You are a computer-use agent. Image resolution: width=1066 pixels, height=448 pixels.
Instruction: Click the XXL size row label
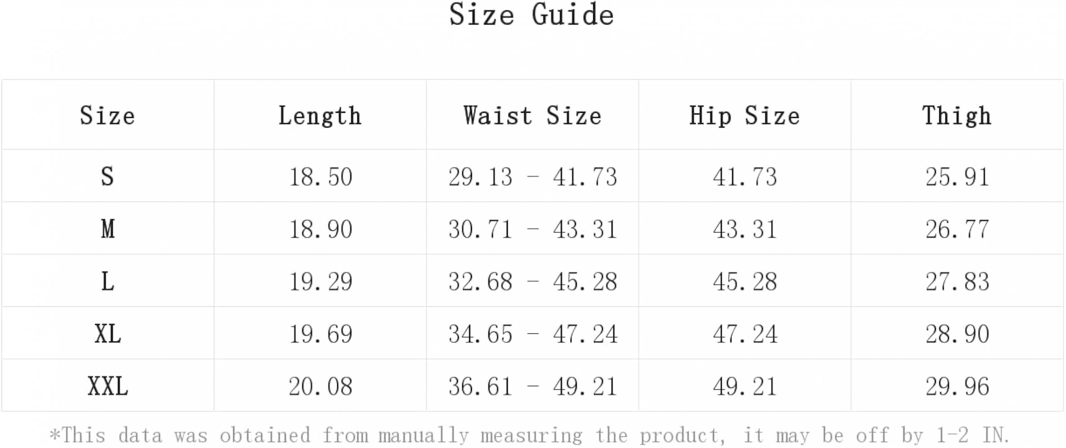(108, 386)
